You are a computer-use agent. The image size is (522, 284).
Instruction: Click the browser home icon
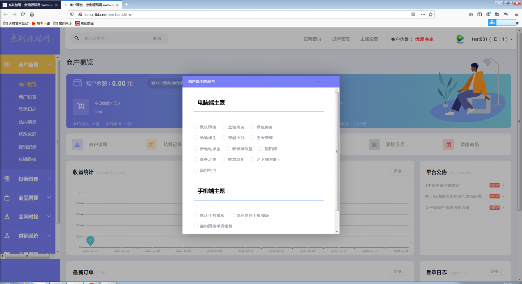pos(32,14)
